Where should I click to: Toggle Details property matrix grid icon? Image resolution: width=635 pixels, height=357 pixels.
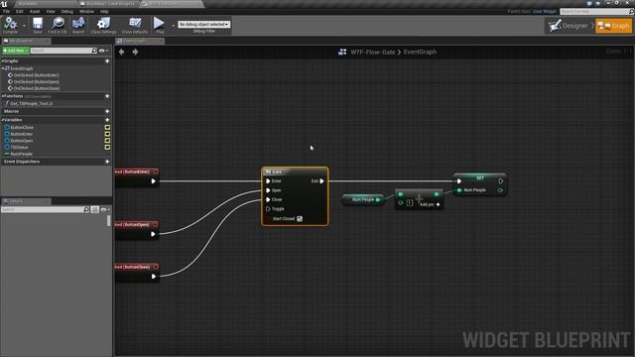pyautogui.click(x=95, y=209)
